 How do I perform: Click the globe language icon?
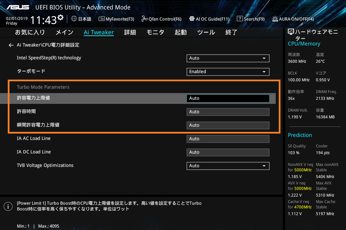74,19
